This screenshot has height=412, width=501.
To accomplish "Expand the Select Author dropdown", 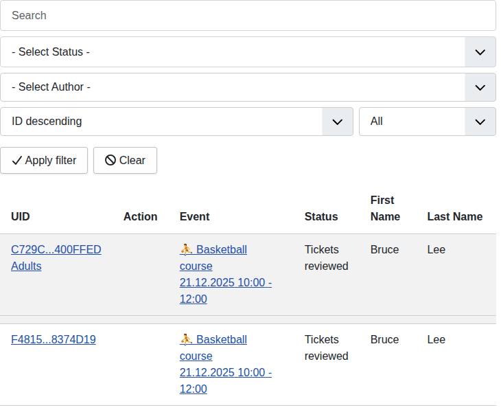I will point(248,87).
